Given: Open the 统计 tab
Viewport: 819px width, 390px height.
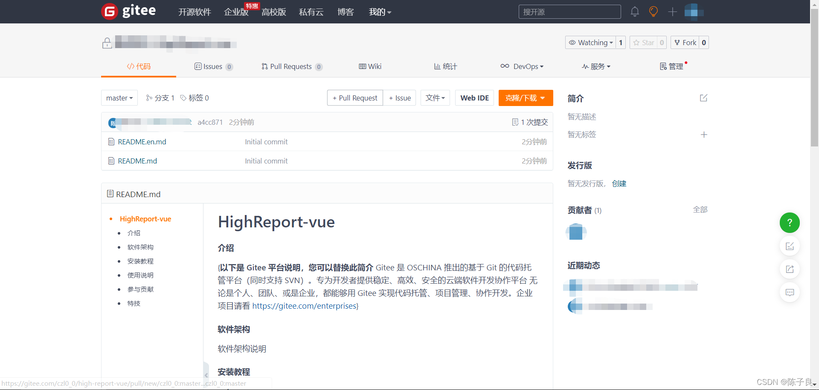Looking at the screenshot, I should 445,66.
